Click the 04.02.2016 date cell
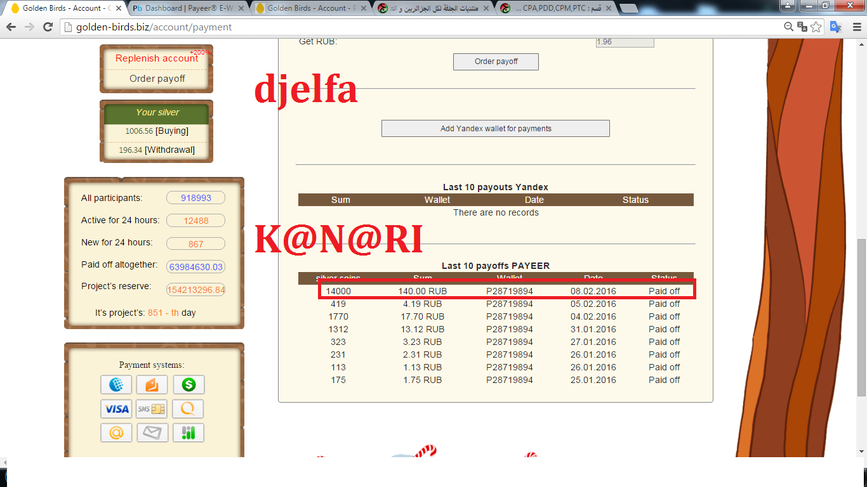Screen dimensions: 867x487 click(593, 316)
